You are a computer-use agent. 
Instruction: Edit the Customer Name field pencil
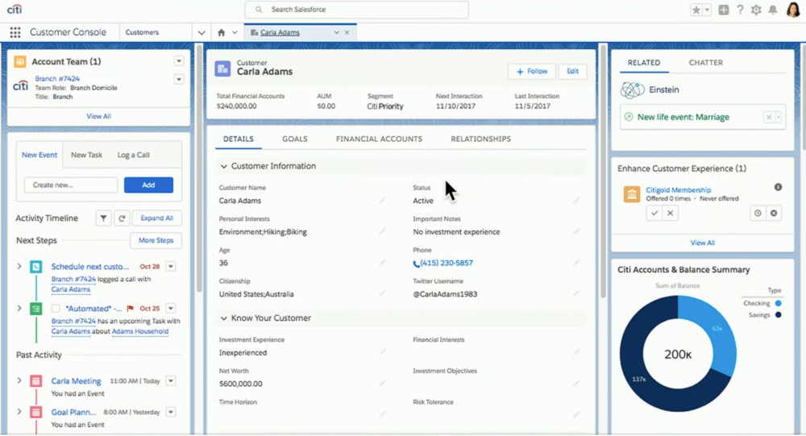coord(382,200)
